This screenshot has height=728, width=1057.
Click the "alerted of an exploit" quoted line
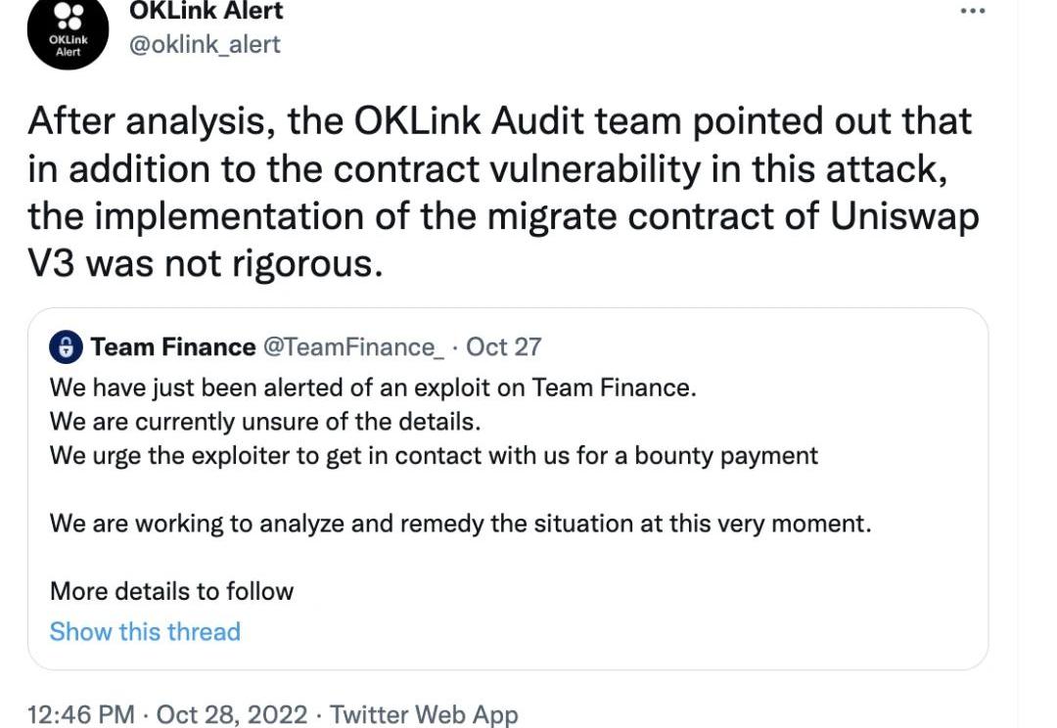coord(373,387)
